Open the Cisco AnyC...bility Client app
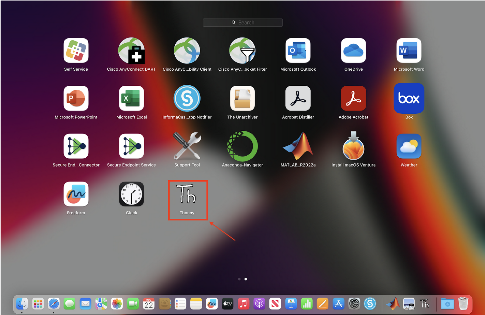The width and height of the screenshot is (485, 315). 187,51
